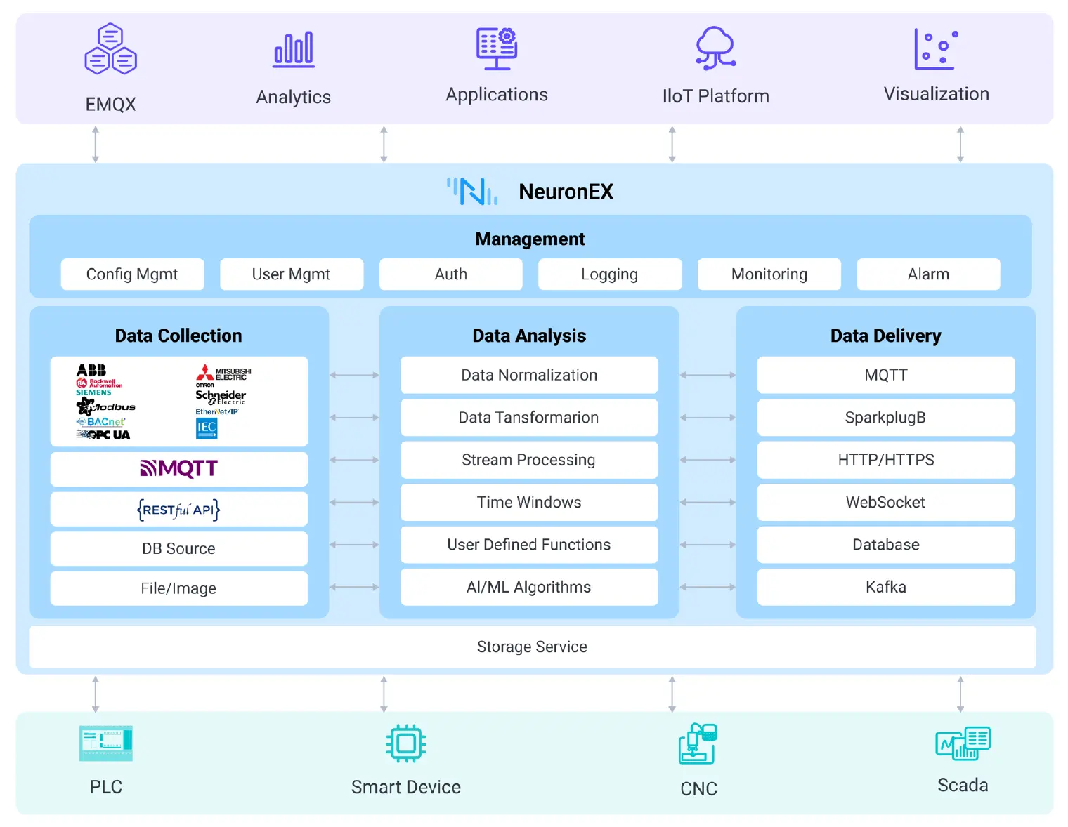Click the Data Collection heading
Screen dimensions: 1068x827
(178, 336)
